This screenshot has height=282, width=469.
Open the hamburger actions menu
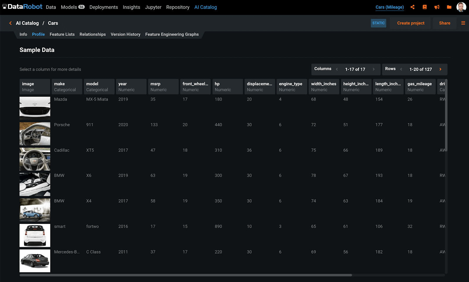pyautogui.click(x=463, y=23)
